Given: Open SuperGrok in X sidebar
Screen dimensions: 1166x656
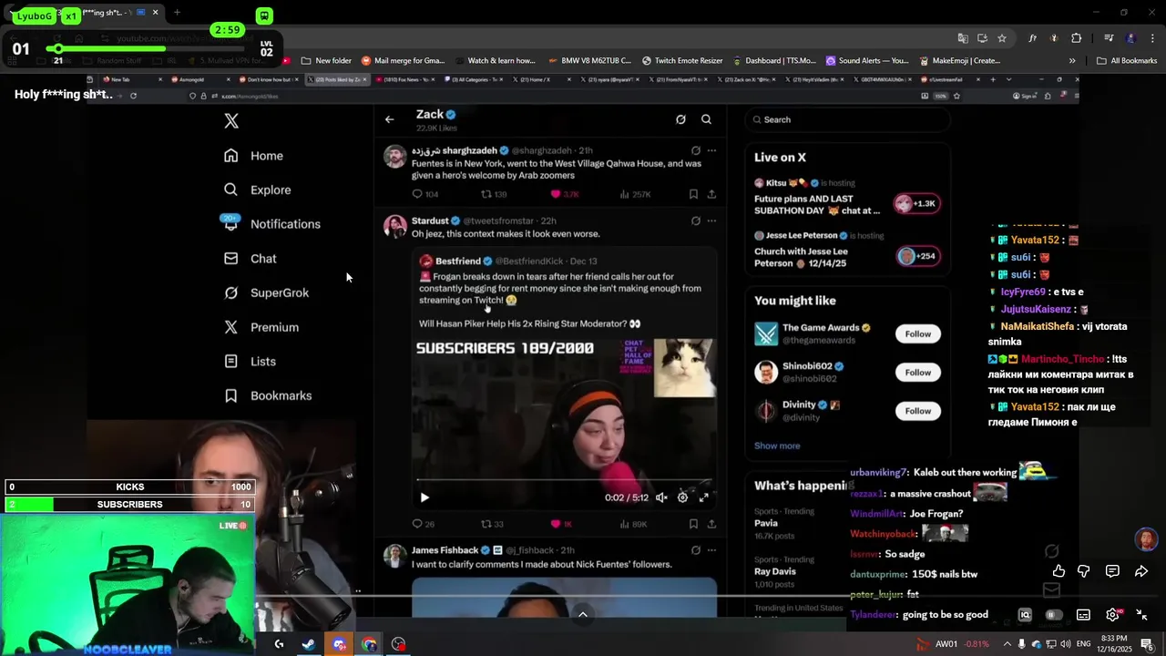Looking at the screenshot, I should (266, 292).
